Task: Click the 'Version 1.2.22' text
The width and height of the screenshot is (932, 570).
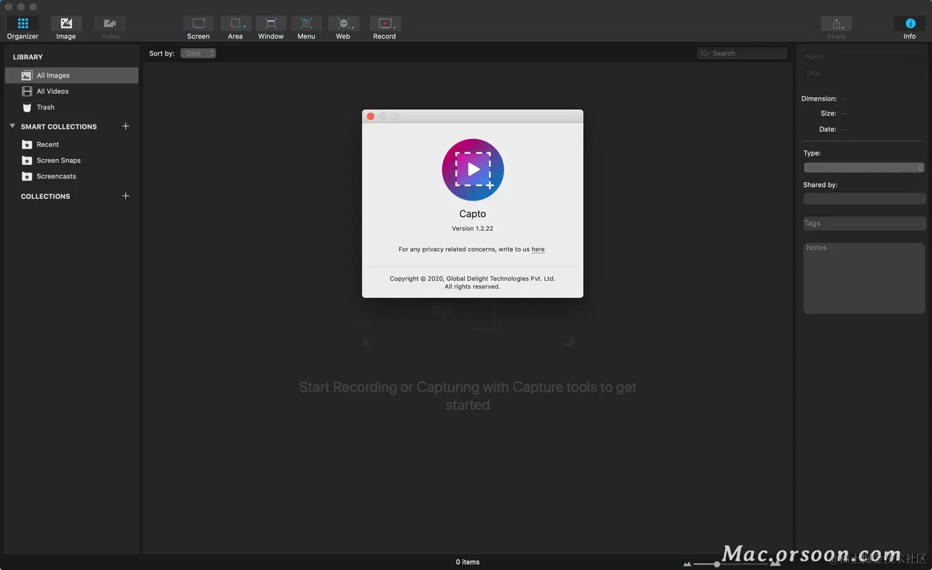Action: pyautogui.click(x=473, y=229)
